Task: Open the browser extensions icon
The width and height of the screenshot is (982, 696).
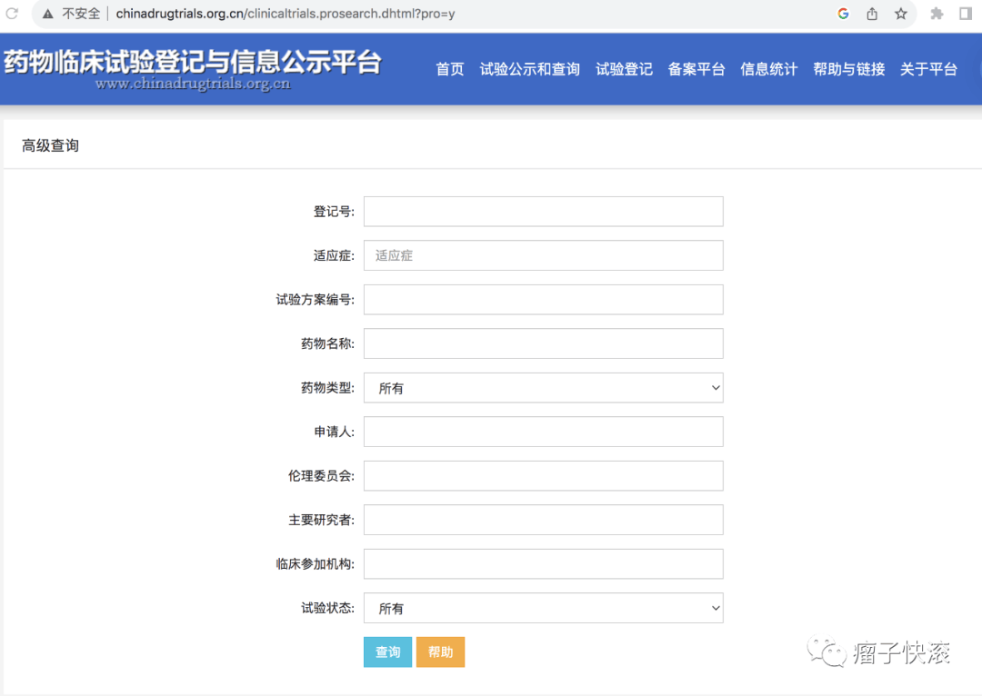Action: 938,13
